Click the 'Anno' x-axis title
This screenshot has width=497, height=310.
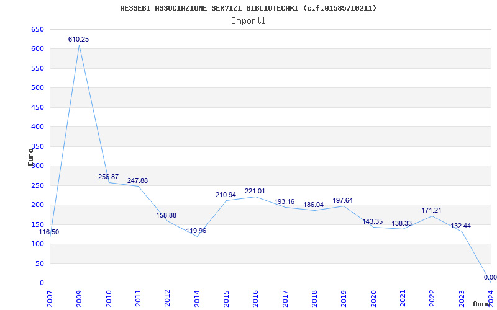(x=482, y=304)
